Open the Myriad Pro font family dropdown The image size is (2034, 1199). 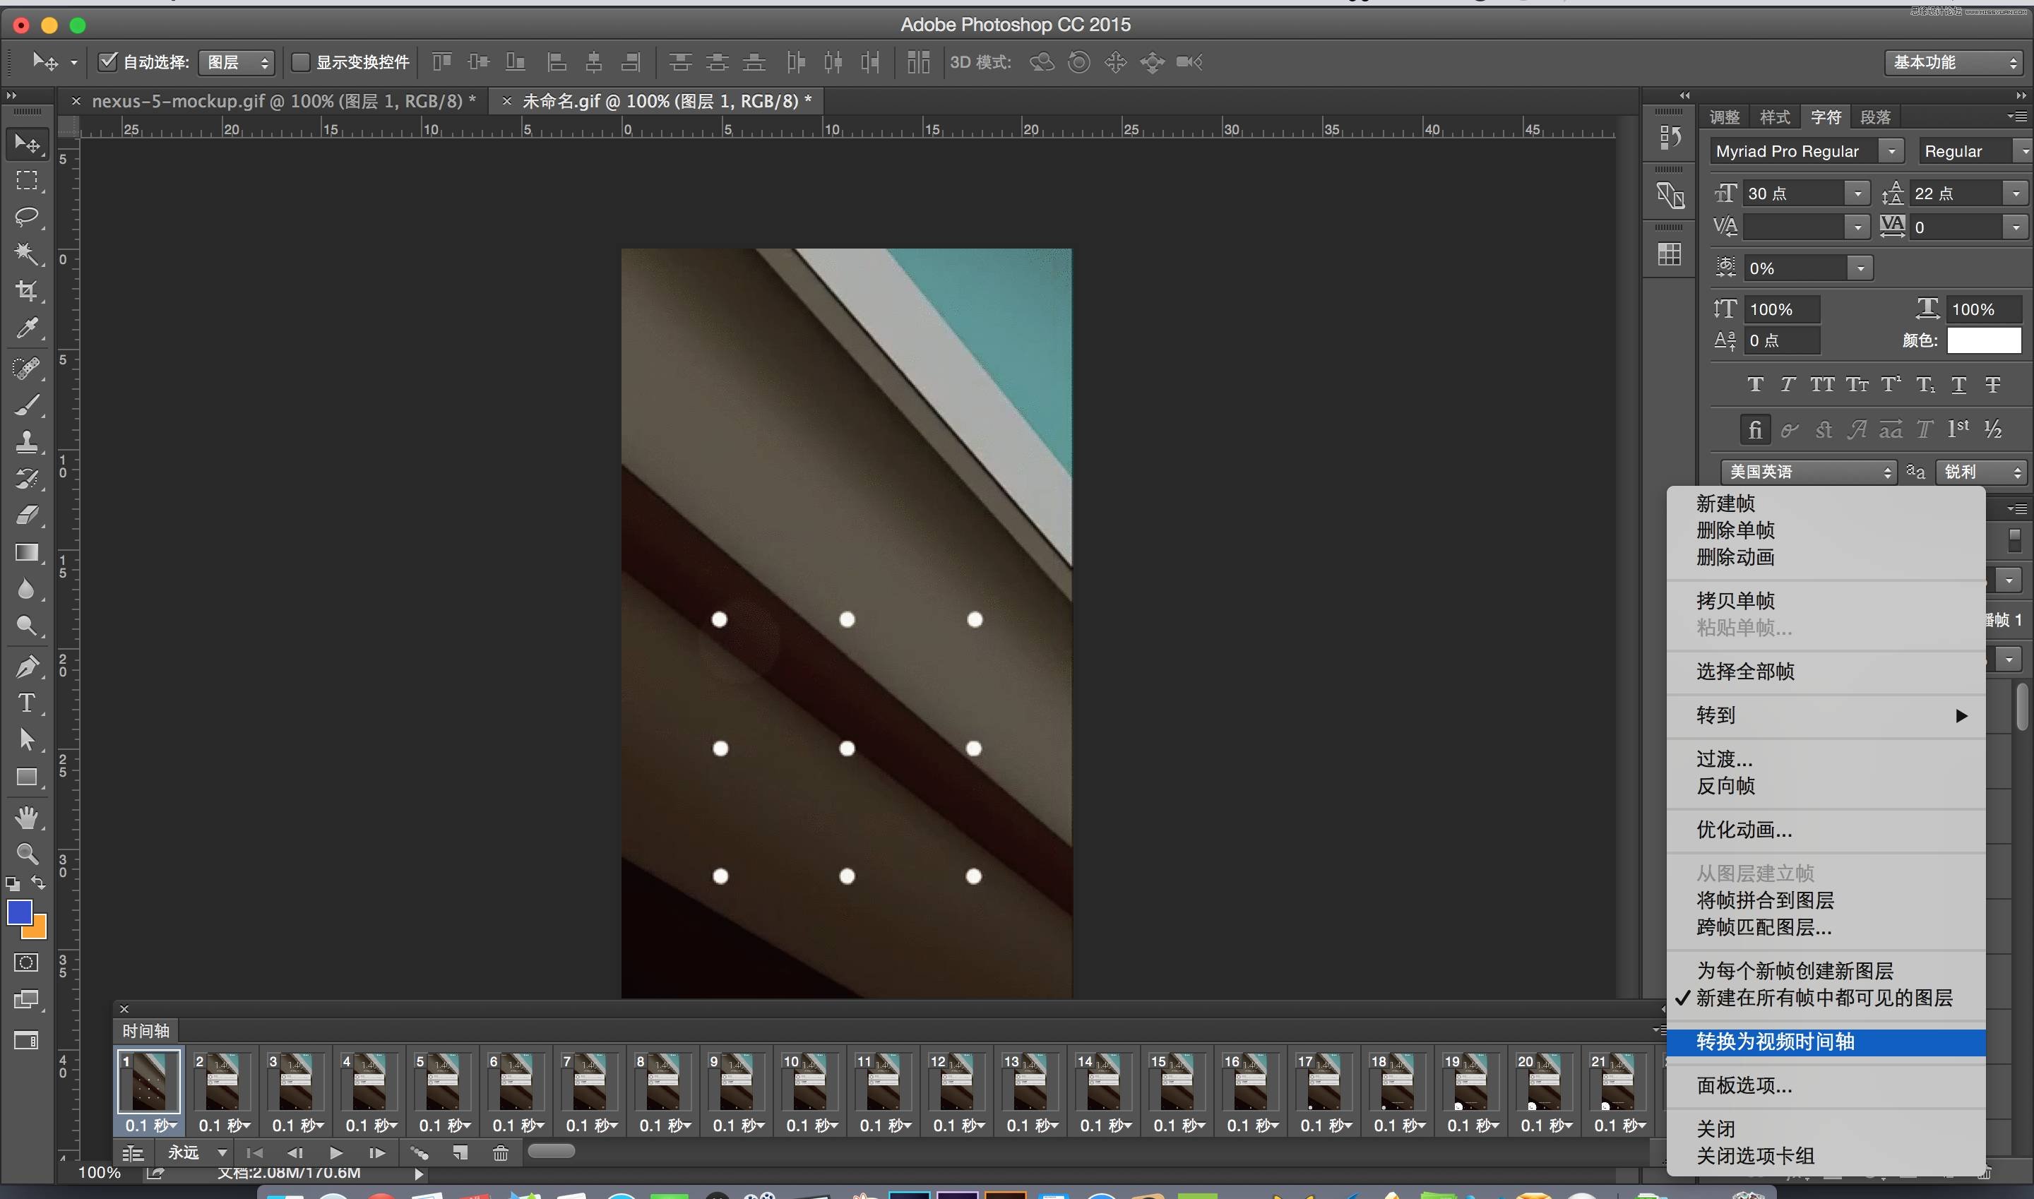click(x=1891, y=151)
